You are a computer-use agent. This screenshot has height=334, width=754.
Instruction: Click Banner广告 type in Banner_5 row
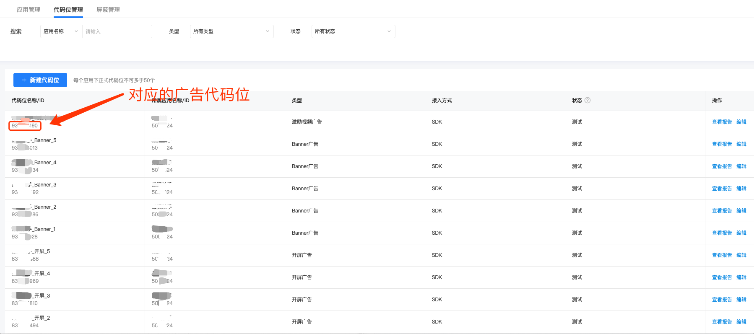[305, 144]
